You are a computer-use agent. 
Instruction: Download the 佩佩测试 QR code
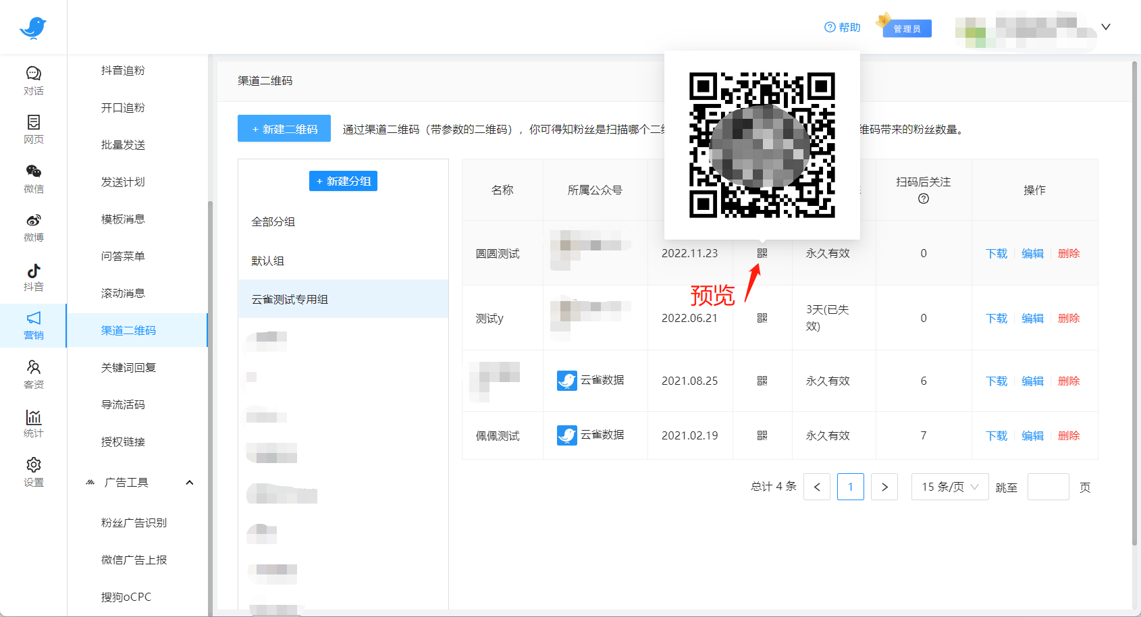tap(995, 435)
